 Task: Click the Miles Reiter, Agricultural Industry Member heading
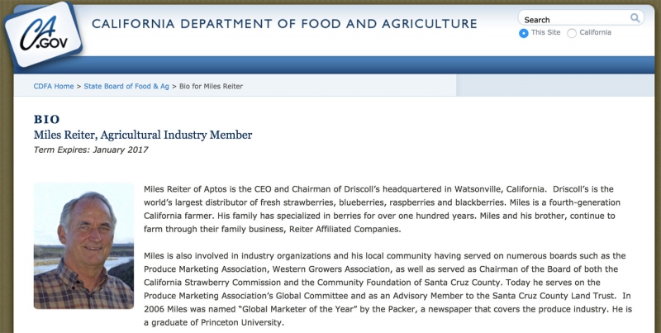(142, 134)
